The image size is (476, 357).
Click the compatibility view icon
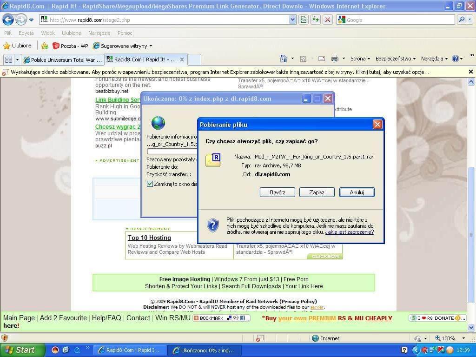[x=304, y=20]
